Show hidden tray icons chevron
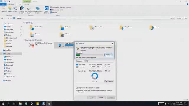This screenshot has width=189, height=106. point(168,104)
